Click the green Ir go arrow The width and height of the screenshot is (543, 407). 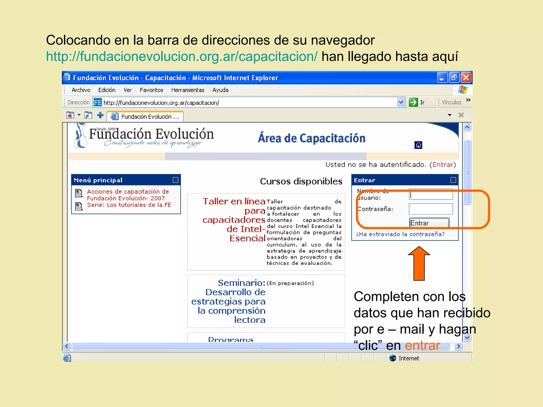pos(413,102)
